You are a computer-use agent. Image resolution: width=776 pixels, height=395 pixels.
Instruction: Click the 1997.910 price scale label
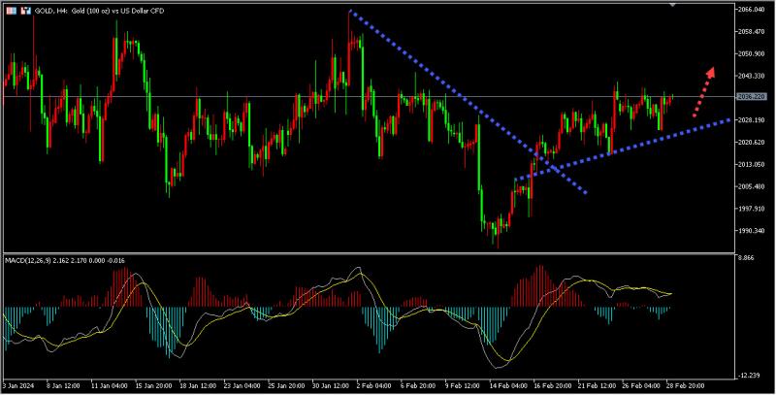tap(752, 209)
